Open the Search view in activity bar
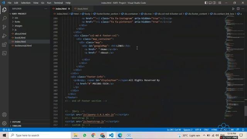Image resolution: width=247 pixels, height=139 pixels. tap(4, 19)
